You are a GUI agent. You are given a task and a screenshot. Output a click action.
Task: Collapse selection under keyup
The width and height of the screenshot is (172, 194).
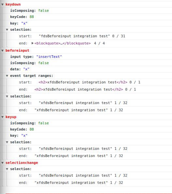pyautogui.click(x=7, y=142)
